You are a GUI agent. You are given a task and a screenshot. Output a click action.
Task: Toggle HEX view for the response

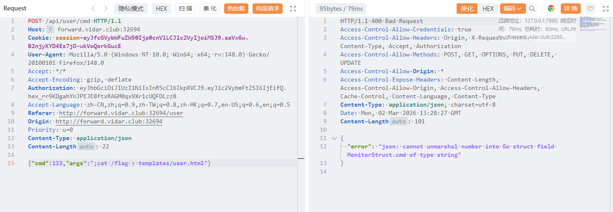tap(488, 8)
